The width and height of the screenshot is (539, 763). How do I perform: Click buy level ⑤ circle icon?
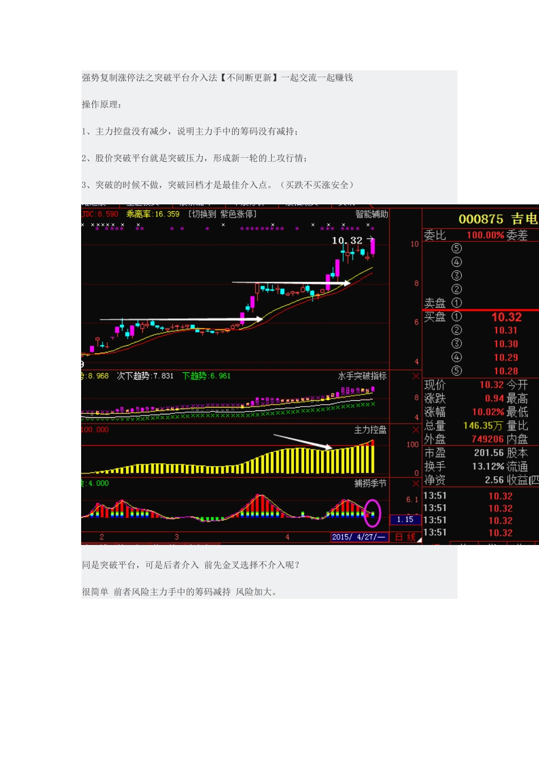[457, 371]
